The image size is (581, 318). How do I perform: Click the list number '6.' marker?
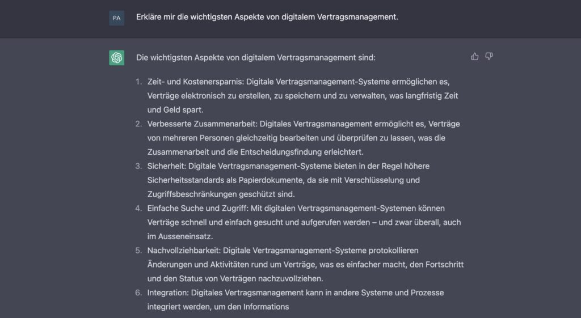(138, 292)
